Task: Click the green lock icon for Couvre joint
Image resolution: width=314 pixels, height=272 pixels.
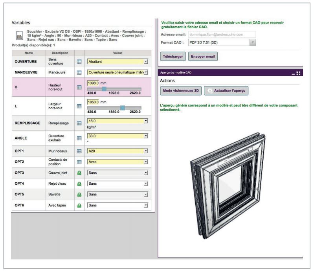Action: click(x=79, y=173)
